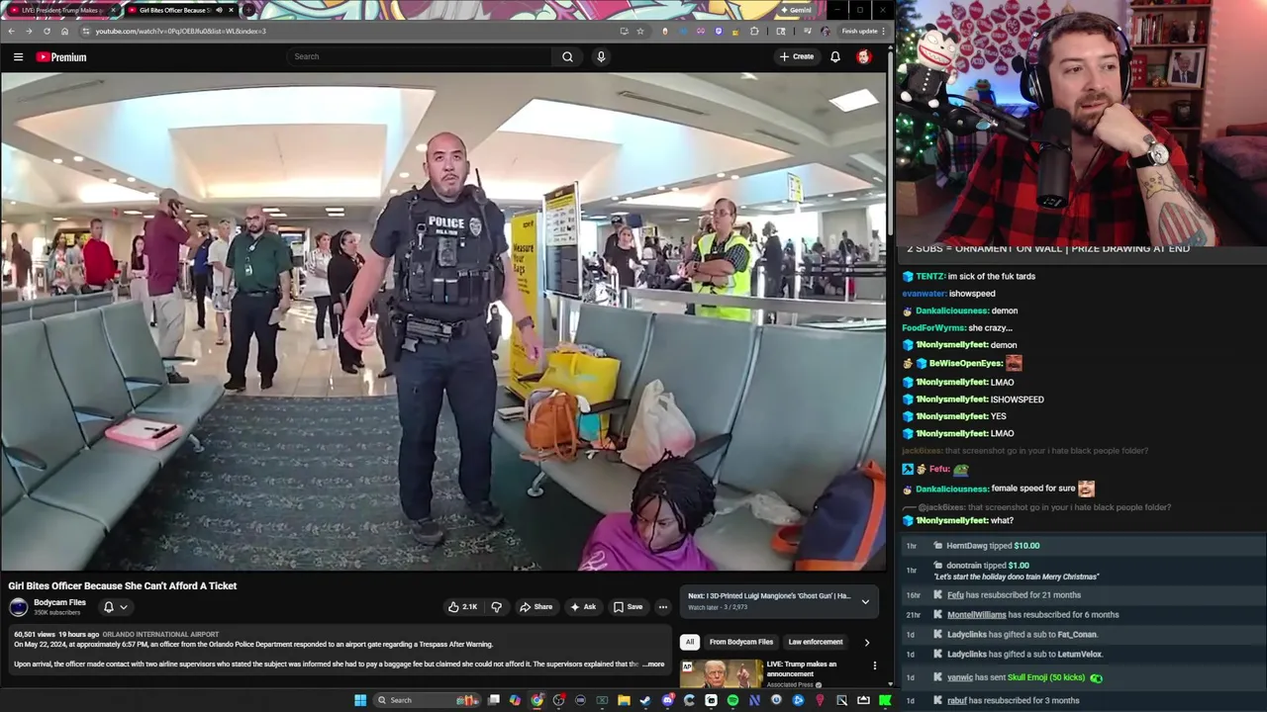
Task: Launch Steam from the taskbar
Action: [645, 700]
